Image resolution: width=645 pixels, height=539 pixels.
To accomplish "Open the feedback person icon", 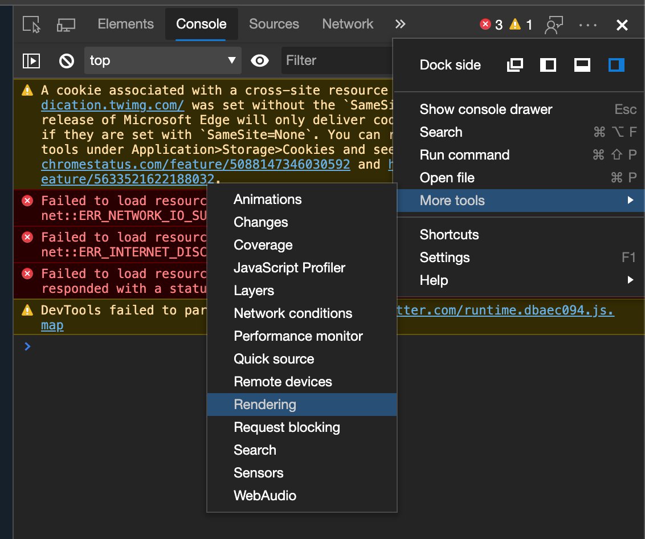I will coord(554,24).
